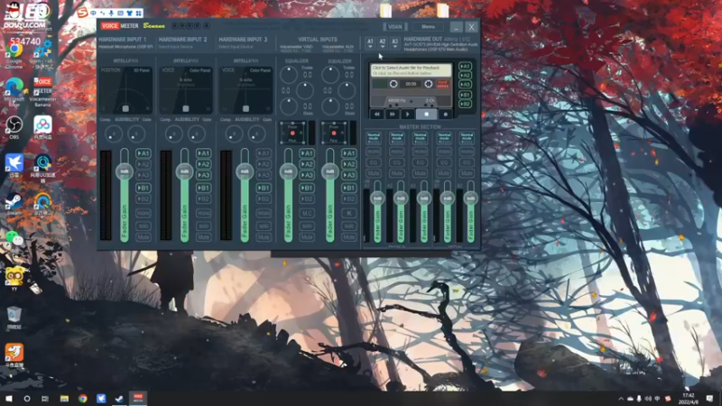Enable EQ on master A1 bus
The image size is (722, 406).
374,162
